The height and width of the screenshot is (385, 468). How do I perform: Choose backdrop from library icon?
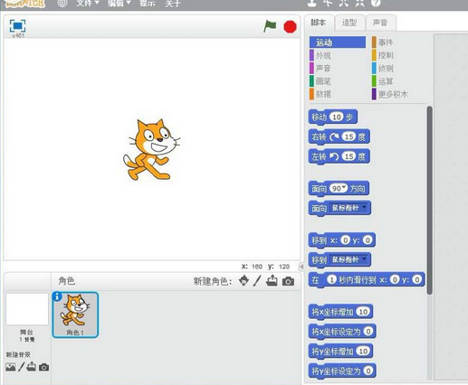pos(10,367)
